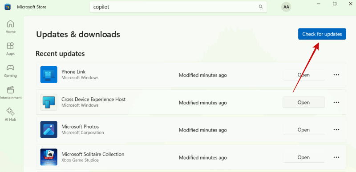Open the AI Hub section

coord(10,115)
